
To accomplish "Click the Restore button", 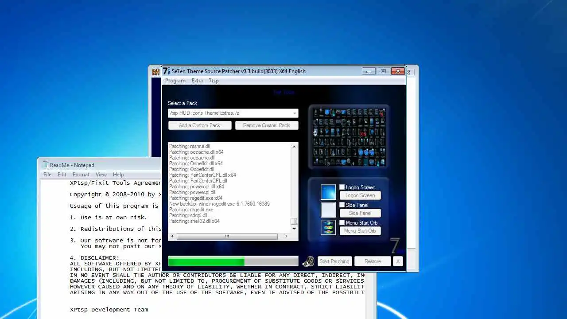I will [373, 261].
